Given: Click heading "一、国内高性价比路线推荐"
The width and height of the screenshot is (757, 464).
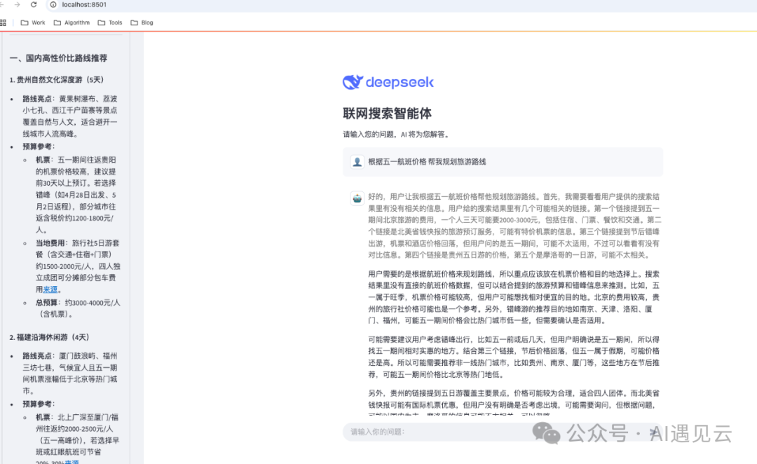Looking at the screenshot, I should pos(58,58).
